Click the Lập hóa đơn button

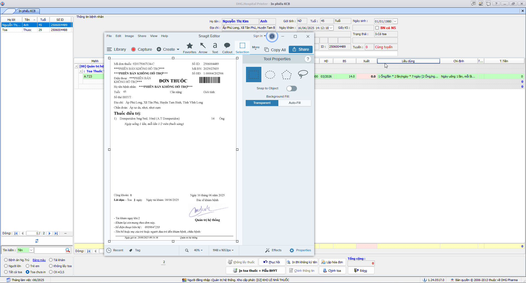point(332,262)
